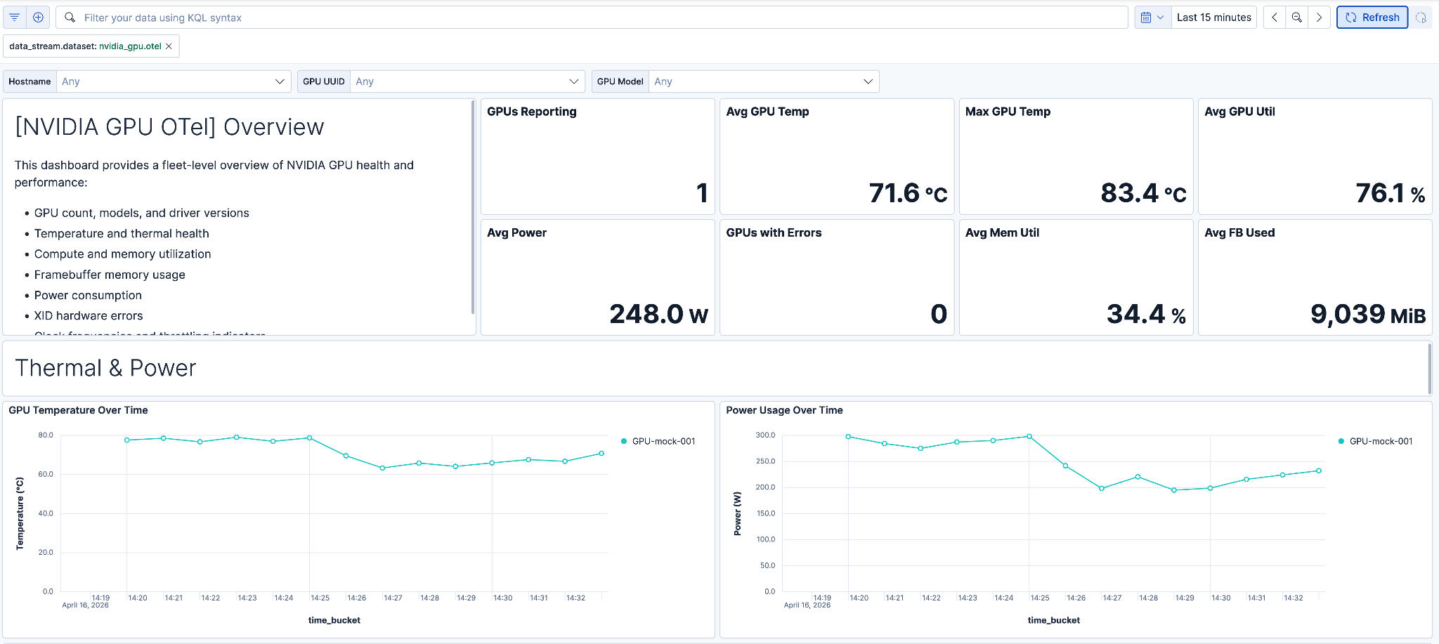Click the Power Usage Over Time title
This screenshot has width=1439, height=644.
click(784, 410)
